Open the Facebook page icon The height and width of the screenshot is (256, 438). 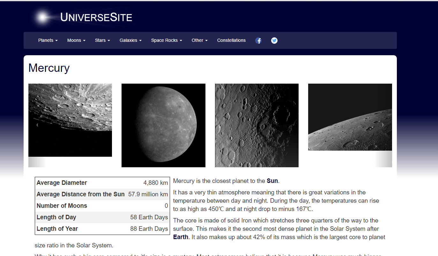pyautogui.click(x=258, y=40)
